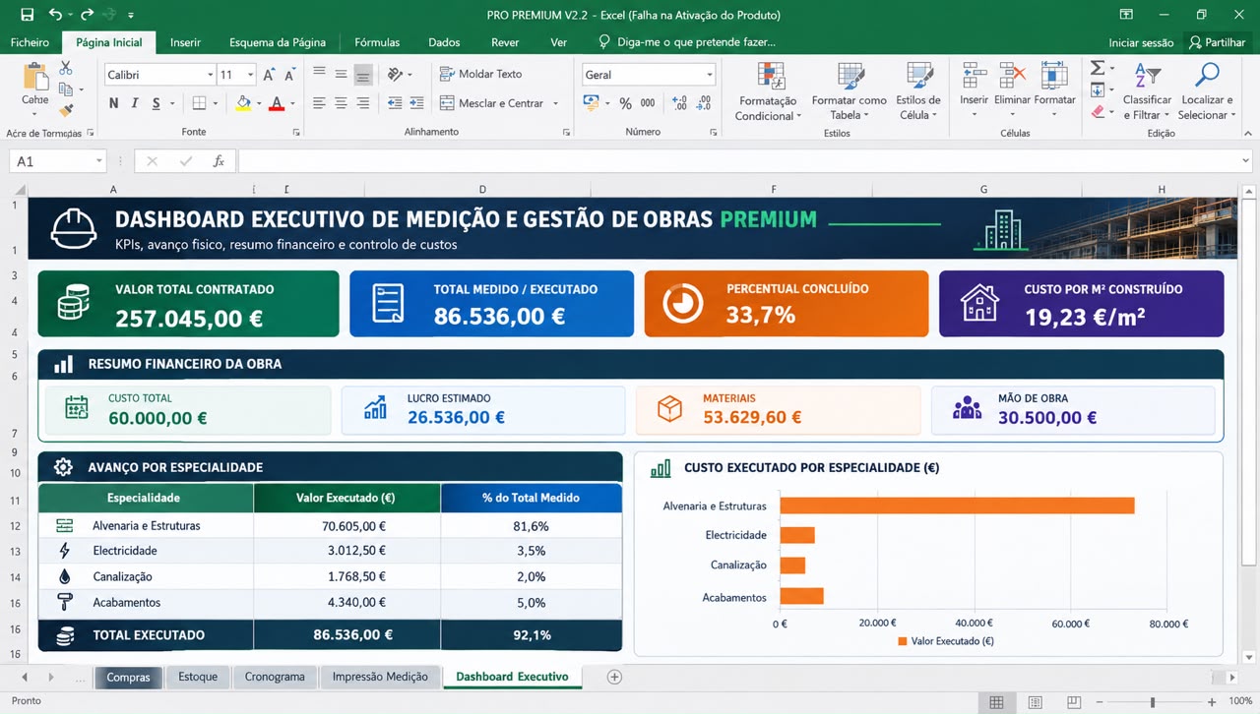Viewport: 1260px width, 714px height.
Task: Select the Format Painter brush
Action: coord(66,110)
